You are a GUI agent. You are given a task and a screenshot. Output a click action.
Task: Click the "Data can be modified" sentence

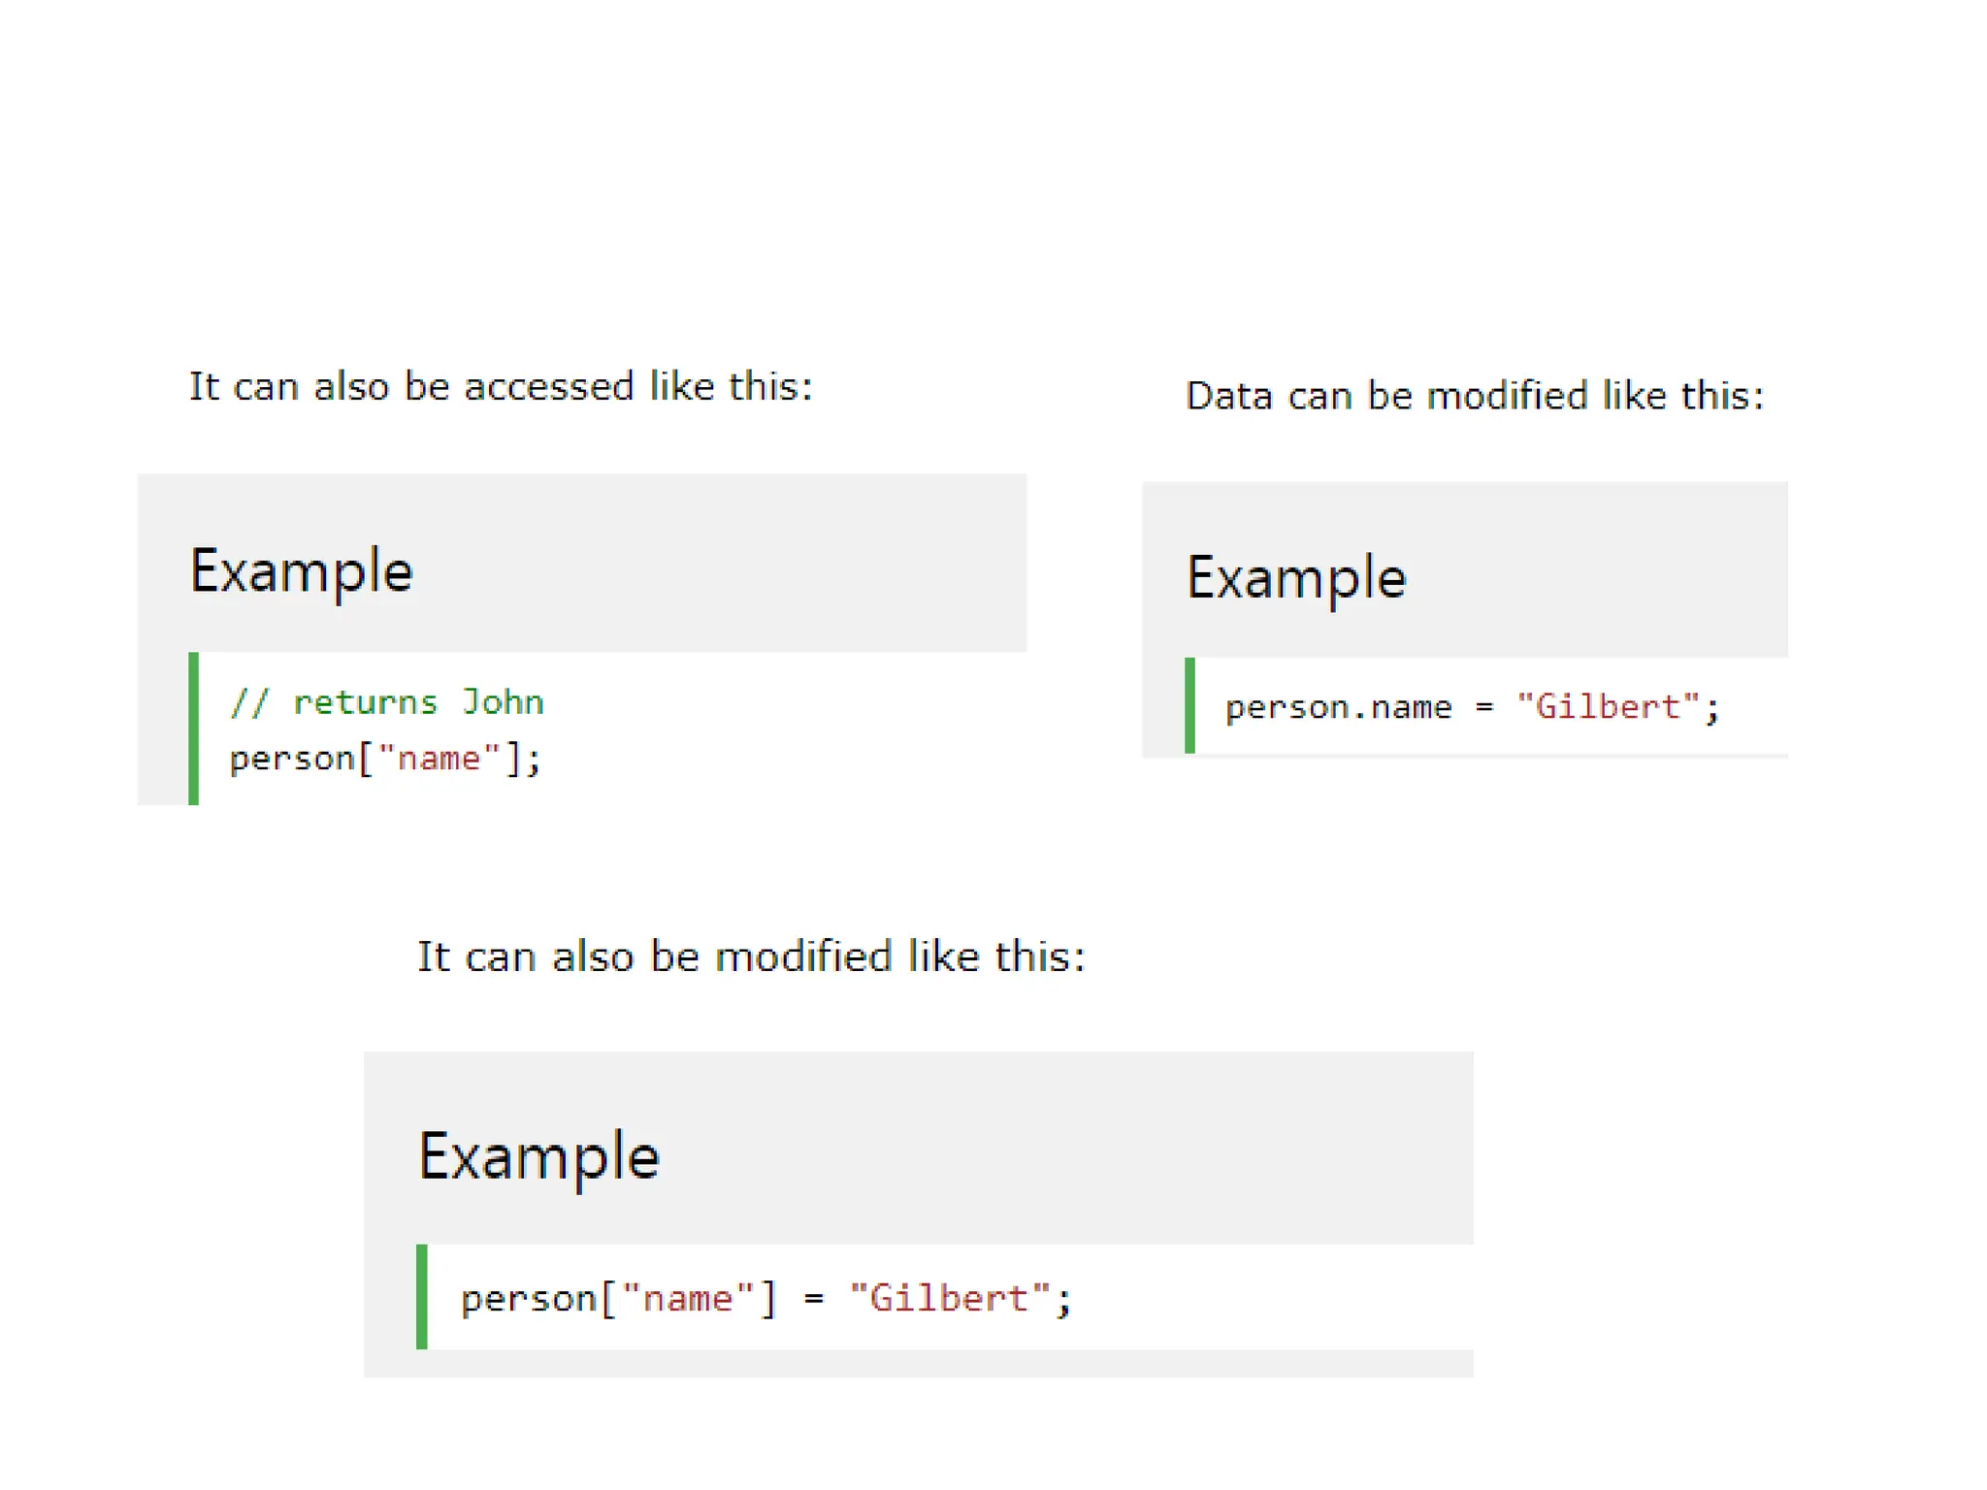[x=1474, y=396]
